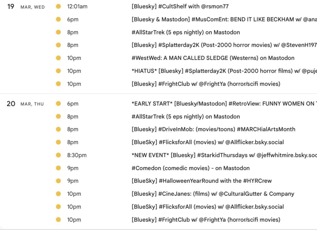
Task: Open the 8pm #FlicksforAll event on Thursday
Action: 208,142
